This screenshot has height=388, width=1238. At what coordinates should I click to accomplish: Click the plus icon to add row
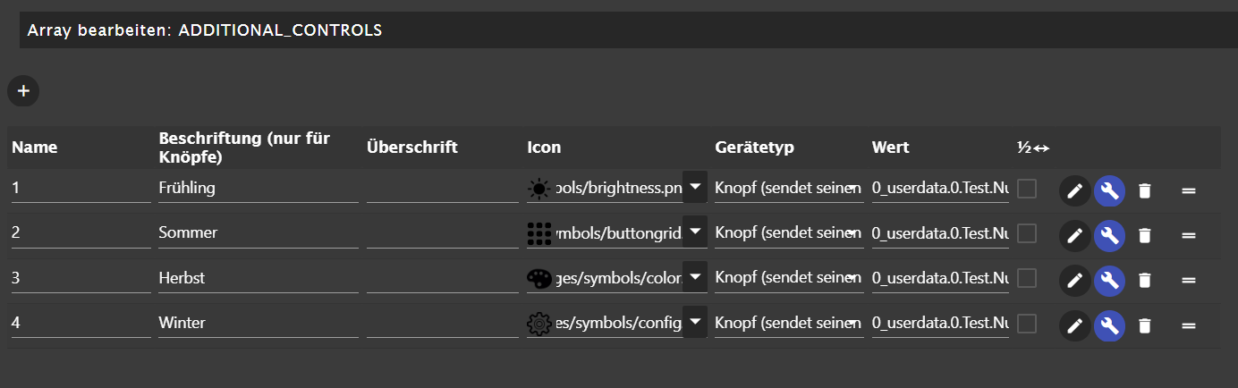point(23,90)
